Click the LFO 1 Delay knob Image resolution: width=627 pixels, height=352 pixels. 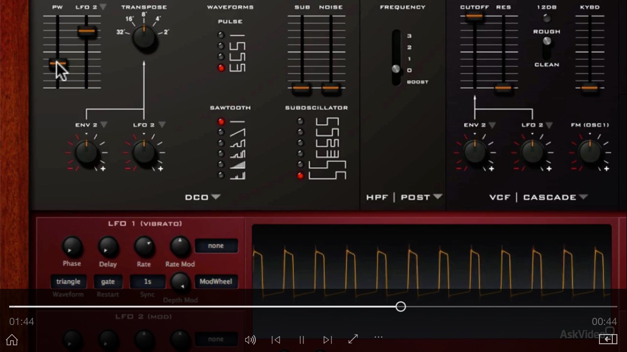coord(108,247)
